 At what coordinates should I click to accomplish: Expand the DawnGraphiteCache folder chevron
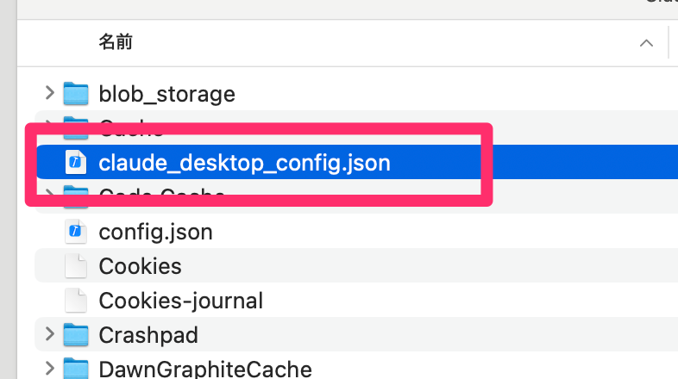(50, 368)
